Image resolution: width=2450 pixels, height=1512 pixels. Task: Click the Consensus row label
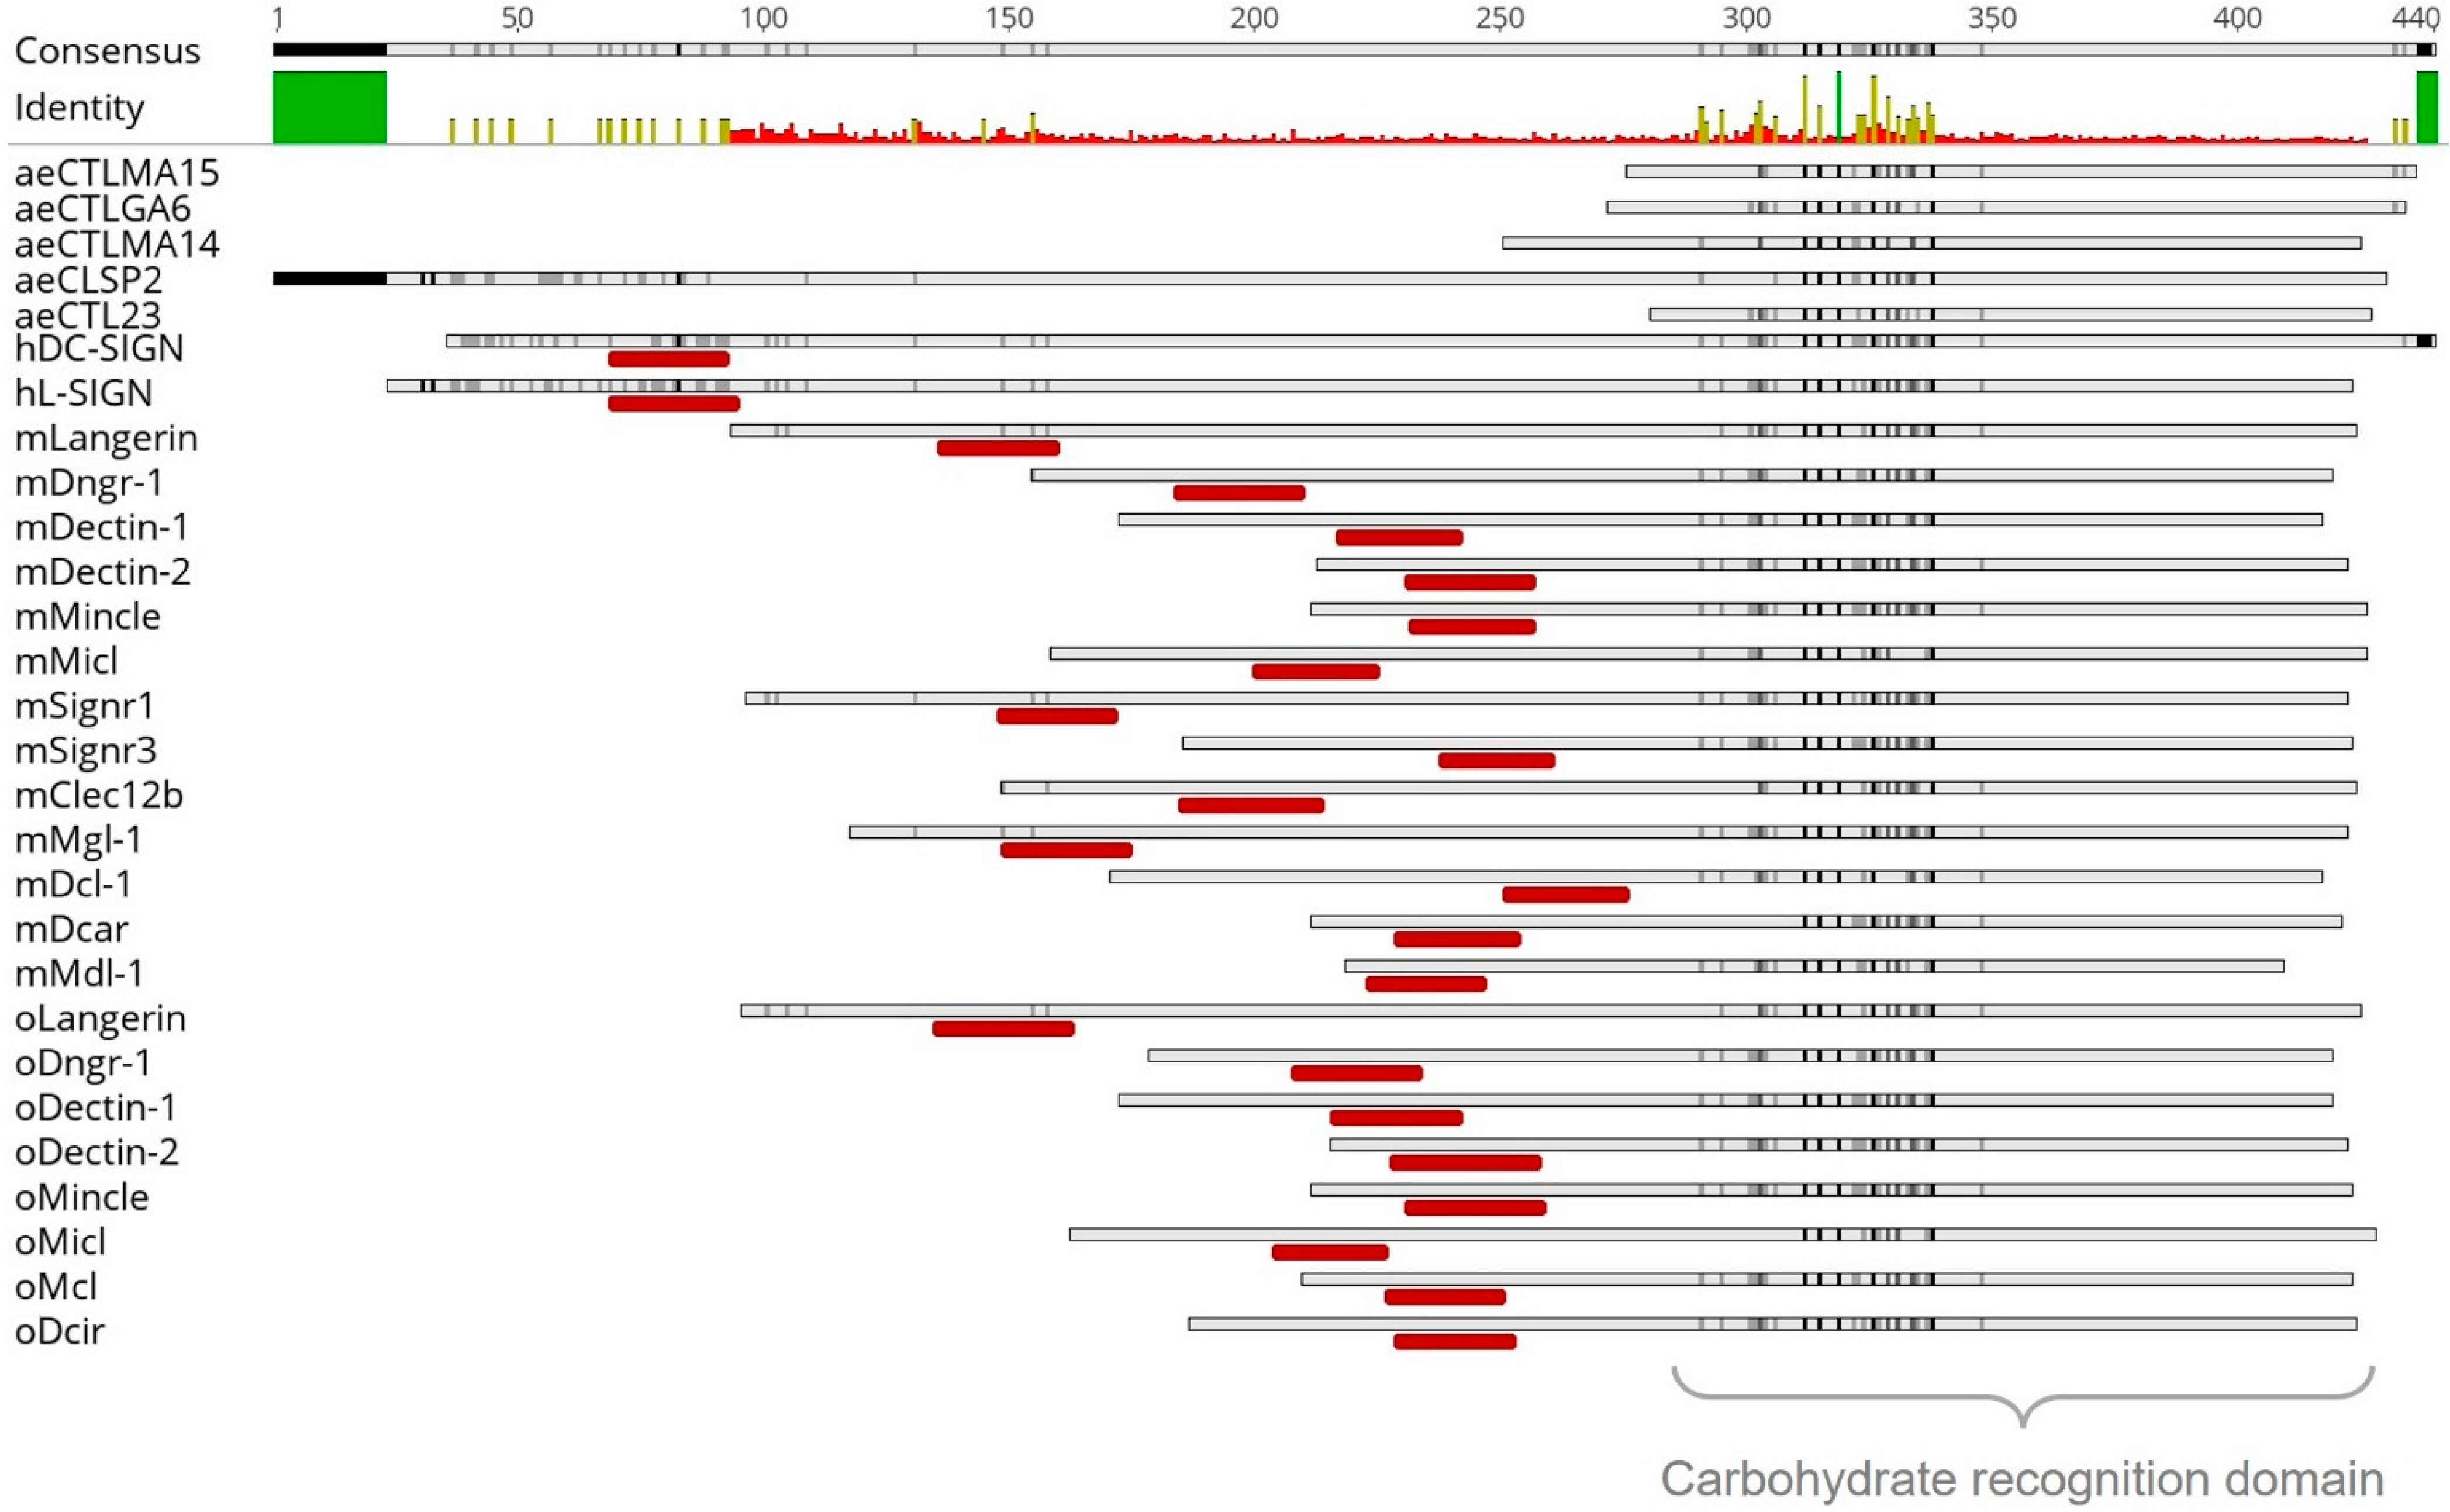107,51
